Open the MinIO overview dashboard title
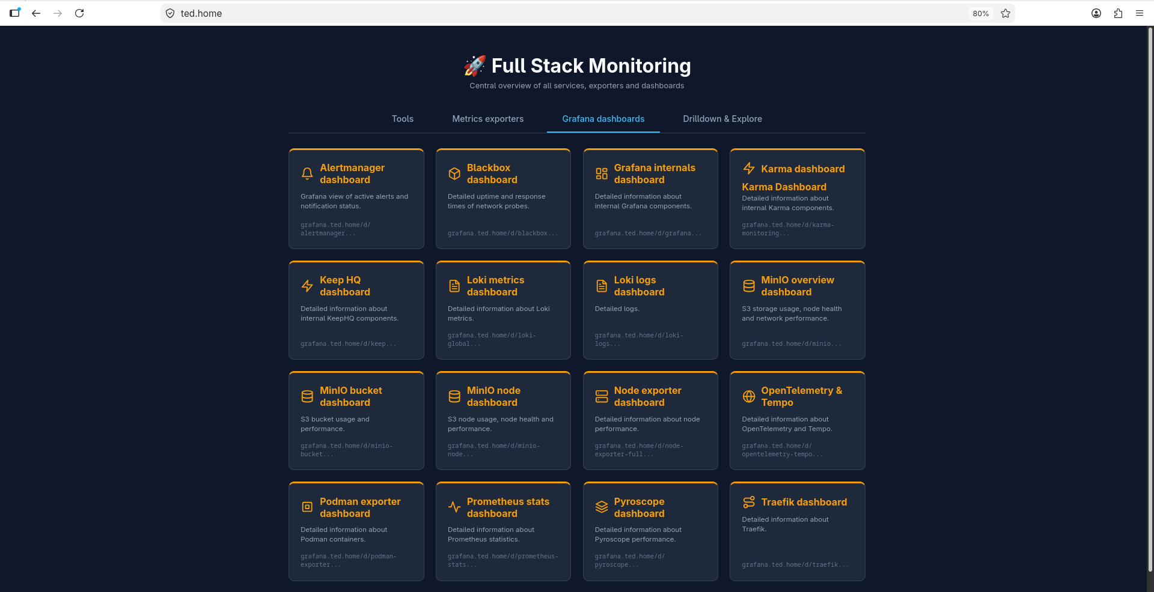The width and height of the screenshot is (1154, 592). (x=798, y=286)
